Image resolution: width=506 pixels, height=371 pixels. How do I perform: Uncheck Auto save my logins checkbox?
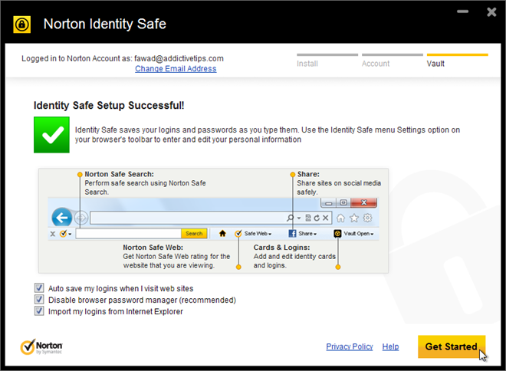coord(39,287)
